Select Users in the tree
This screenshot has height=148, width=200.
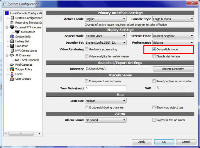tap(19, 74)
